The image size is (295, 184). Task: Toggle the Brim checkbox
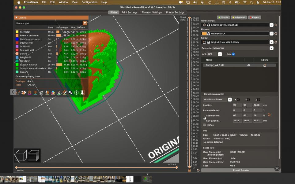[x=233, y=54]
